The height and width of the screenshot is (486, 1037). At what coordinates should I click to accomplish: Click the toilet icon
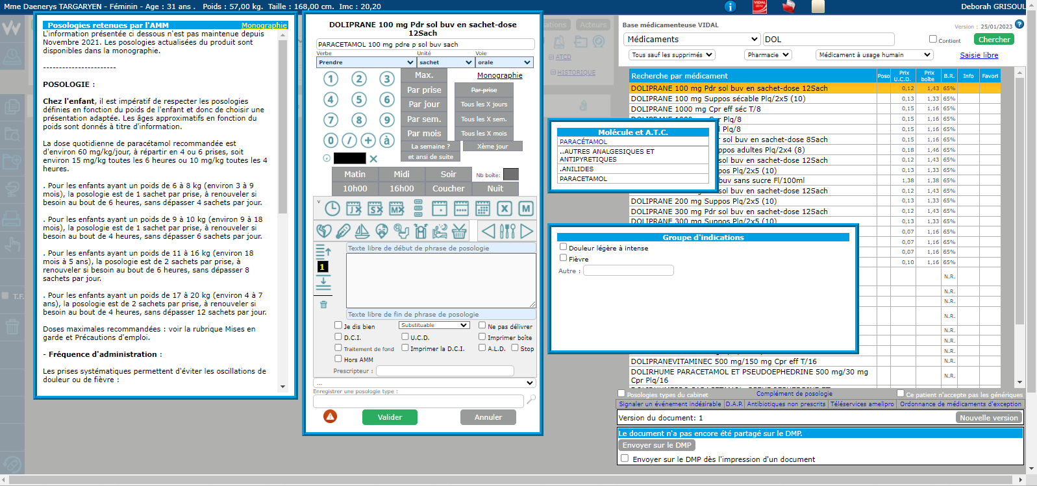[402, 230]
